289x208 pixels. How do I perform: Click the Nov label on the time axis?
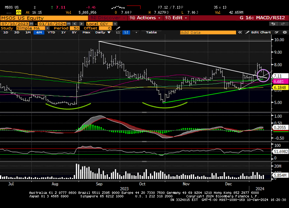pyautogui.click(x=186, y=184)
